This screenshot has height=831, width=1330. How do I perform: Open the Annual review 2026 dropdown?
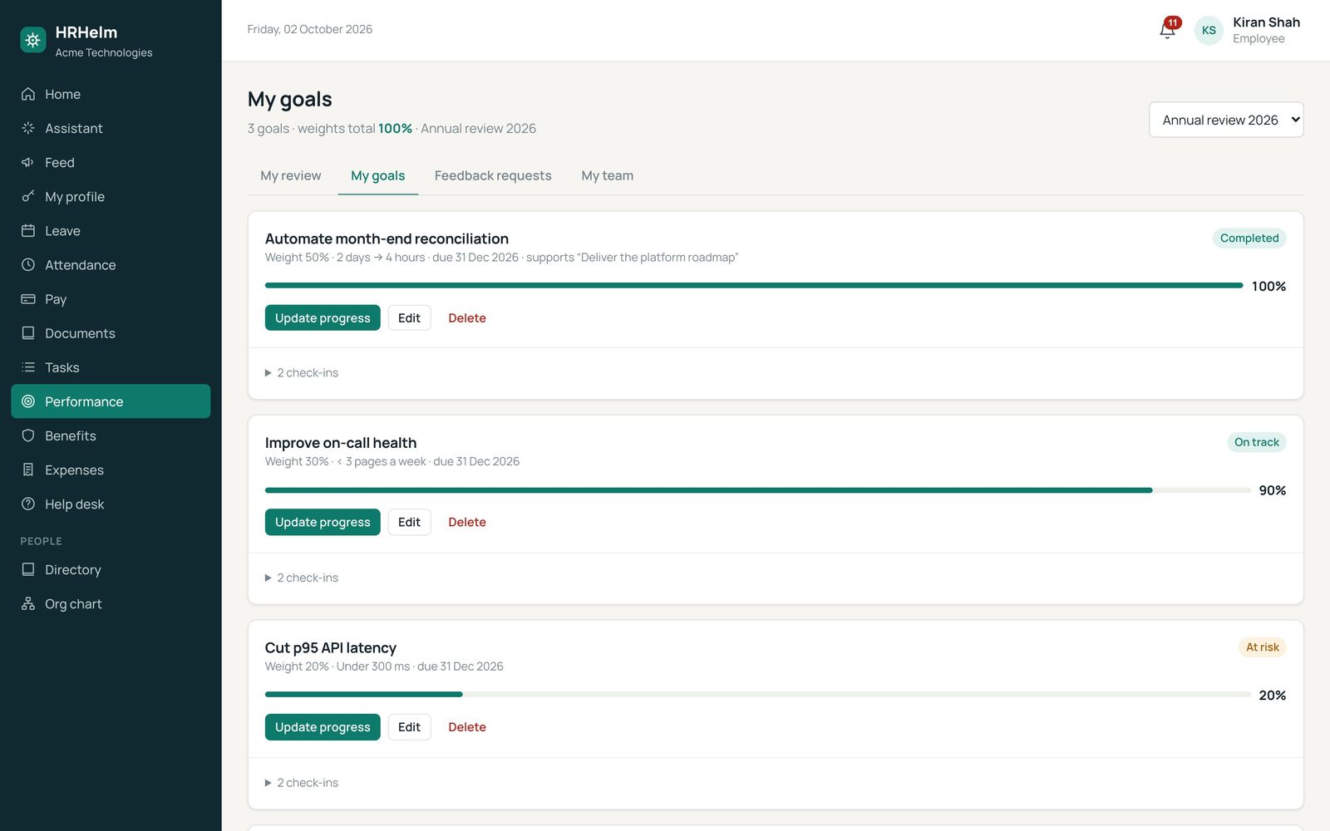tap(1226, 120)
